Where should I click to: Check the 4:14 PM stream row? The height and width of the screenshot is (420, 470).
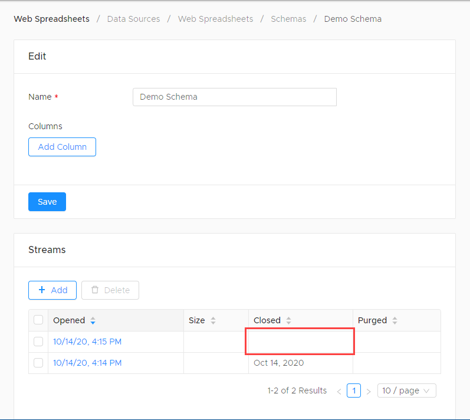tap(38, 363)
